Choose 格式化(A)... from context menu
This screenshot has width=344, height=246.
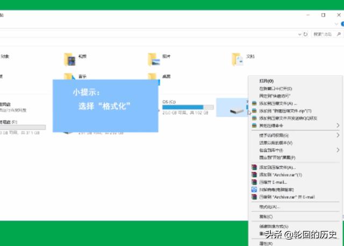click(x=269, y=207)
